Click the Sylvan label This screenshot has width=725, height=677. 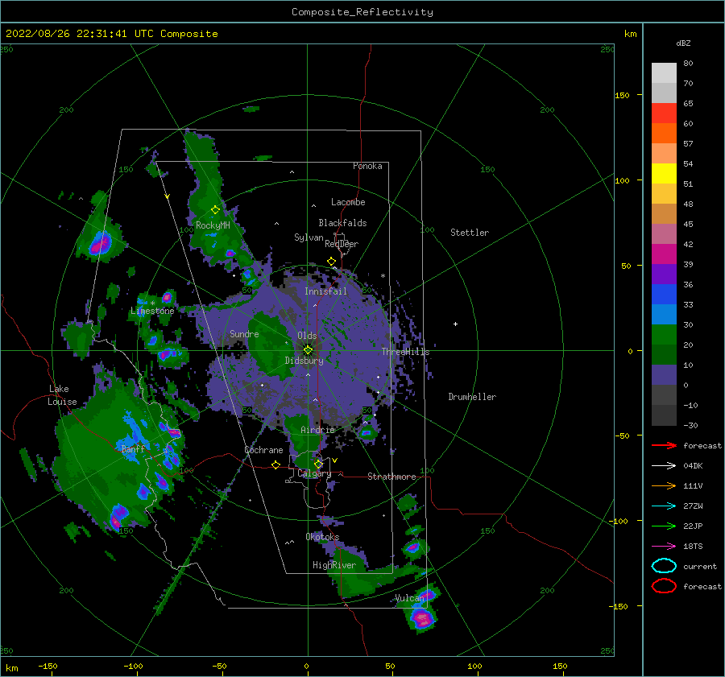(309, 237)
